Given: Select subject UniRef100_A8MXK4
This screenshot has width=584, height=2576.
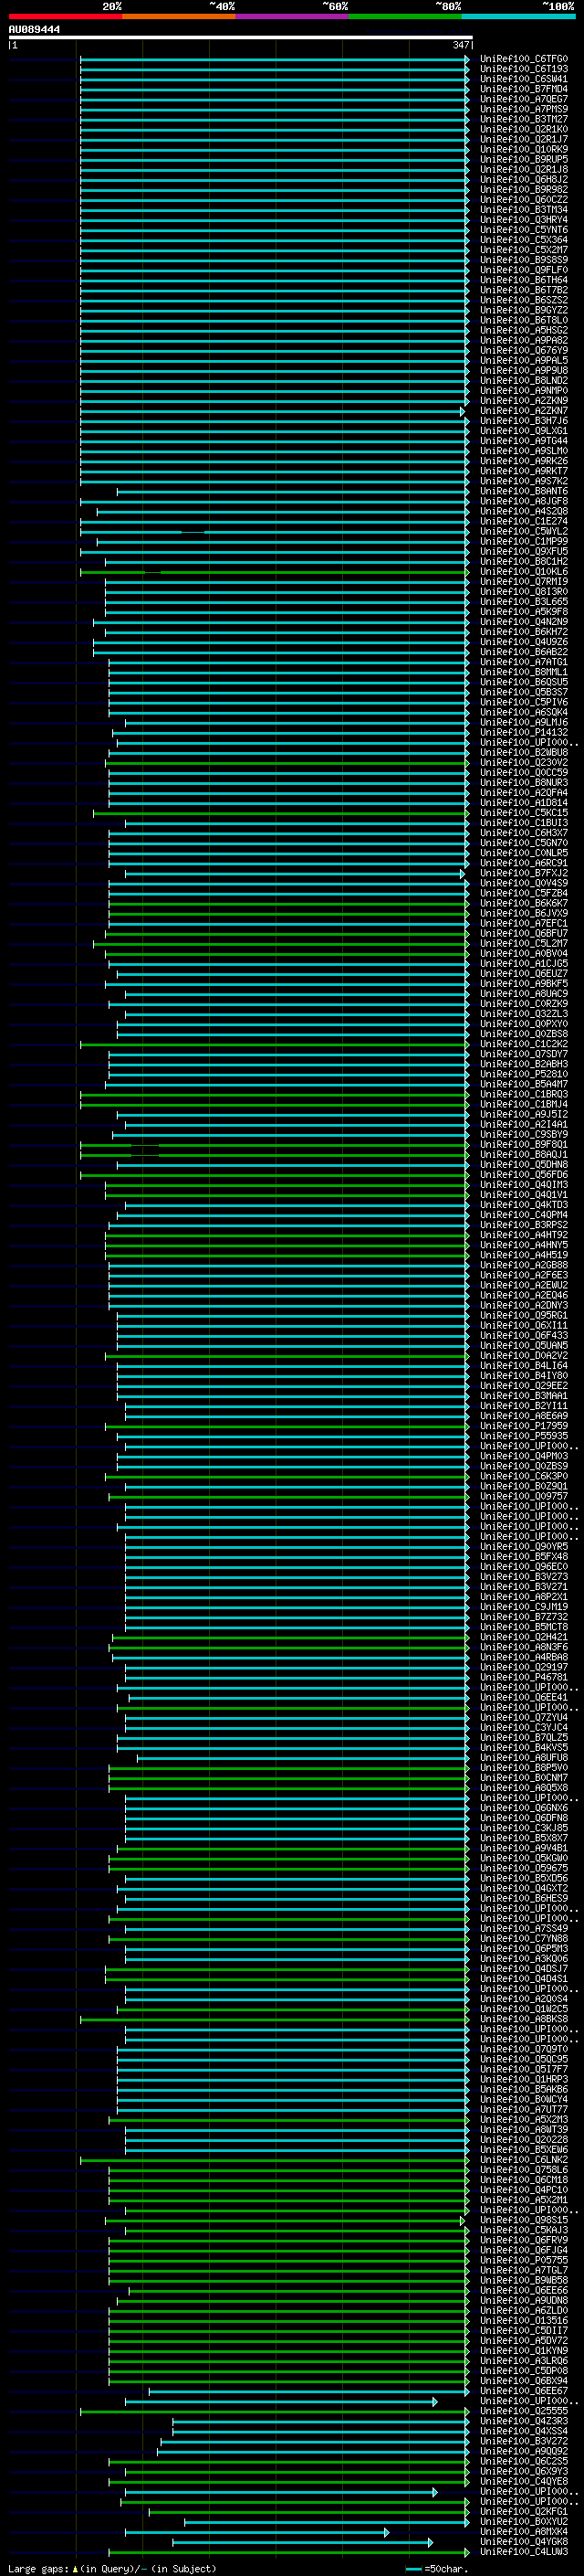Looking at the screenshot, I should [524, 2531].
